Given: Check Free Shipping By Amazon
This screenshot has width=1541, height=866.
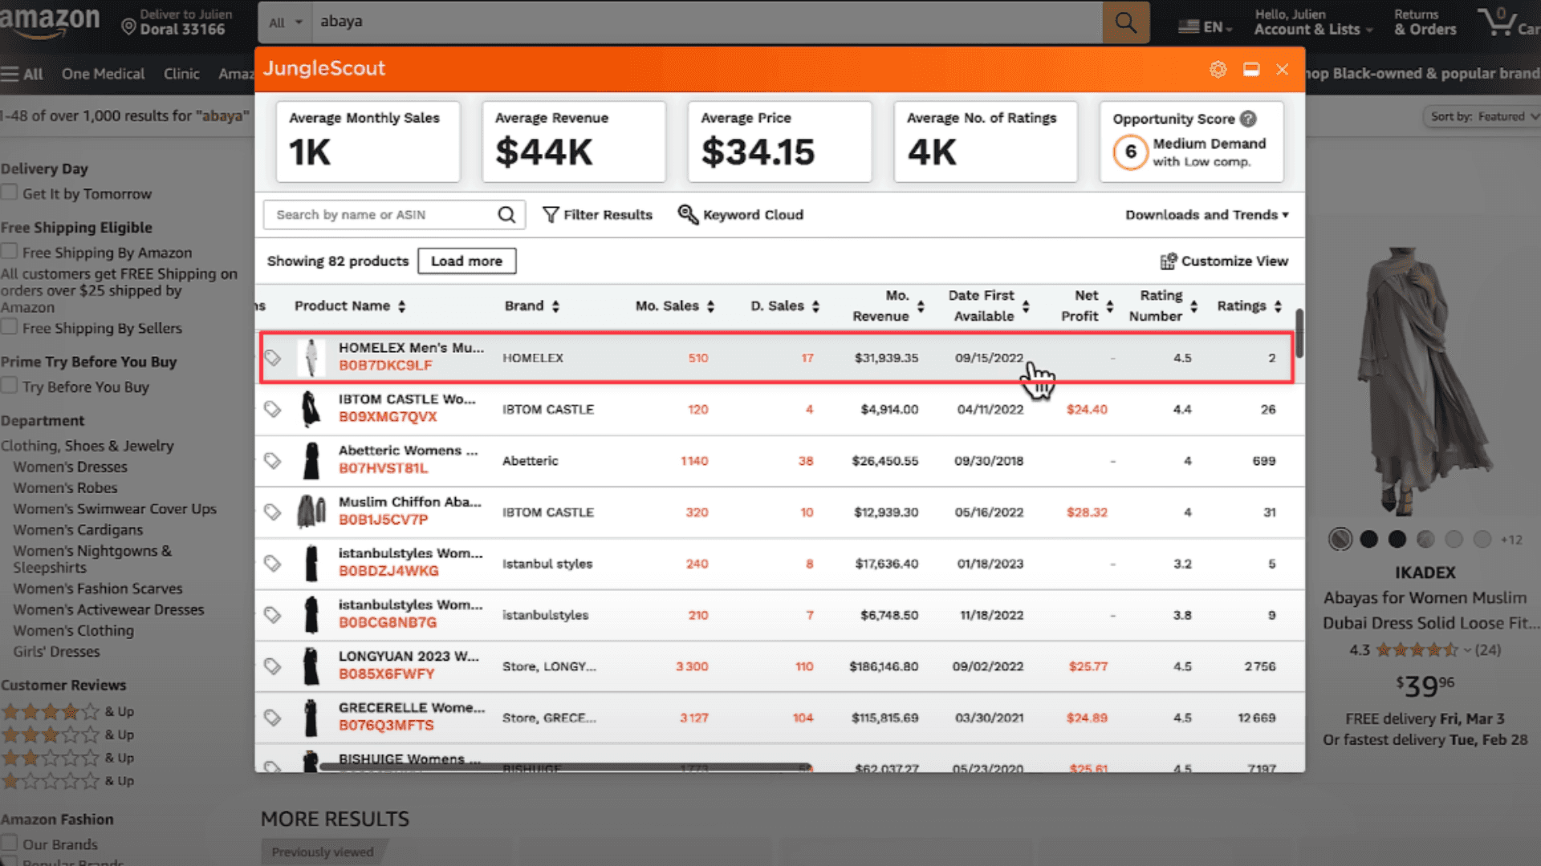Looking at the screenshot, I should (10, 252).
